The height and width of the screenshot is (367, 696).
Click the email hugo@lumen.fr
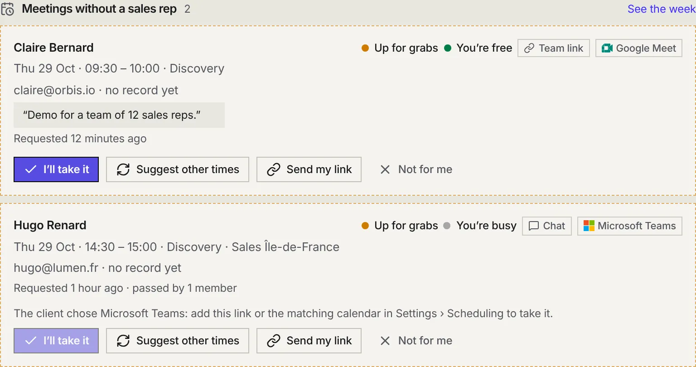tap(56, 268)
